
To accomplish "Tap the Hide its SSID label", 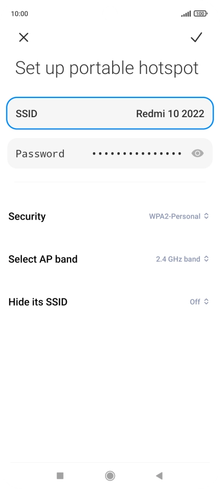I will pos(38,302).
